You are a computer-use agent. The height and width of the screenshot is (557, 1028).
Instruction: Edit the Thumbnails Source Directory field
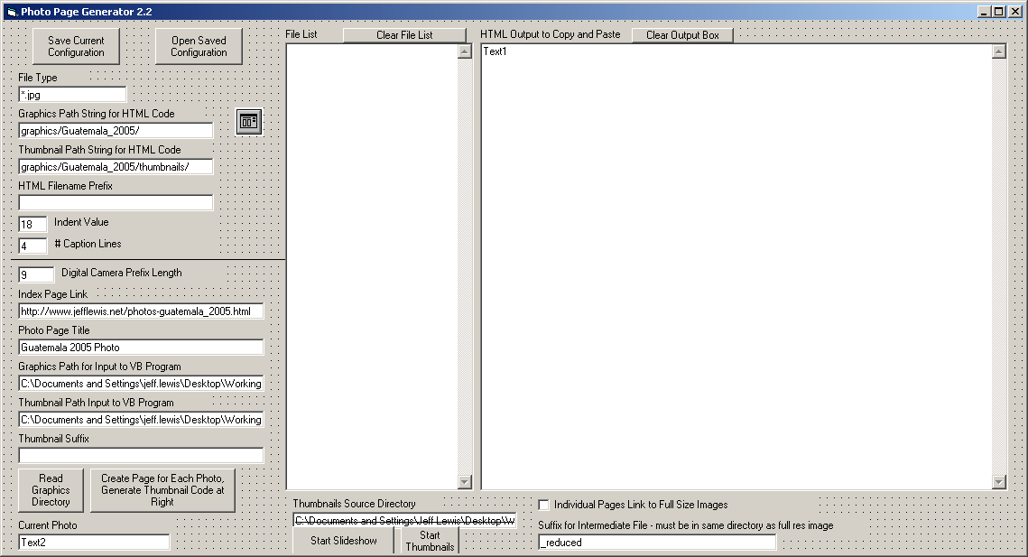click(404, 520)
